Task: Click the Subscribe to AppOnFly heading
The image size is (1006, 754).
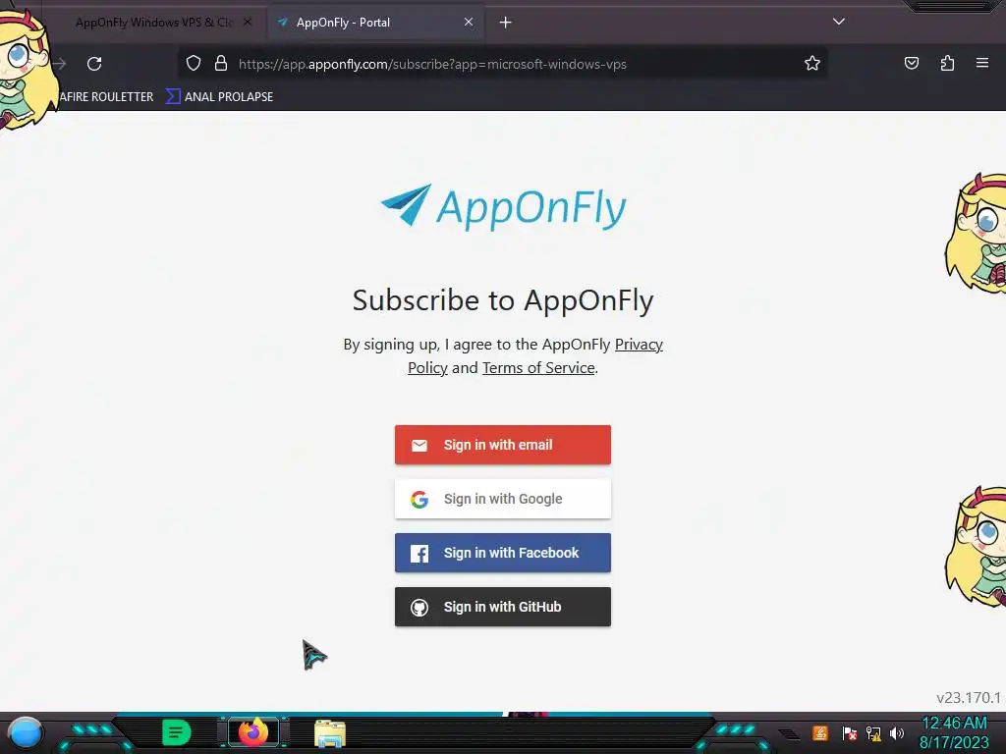Action: coord(503,300)
